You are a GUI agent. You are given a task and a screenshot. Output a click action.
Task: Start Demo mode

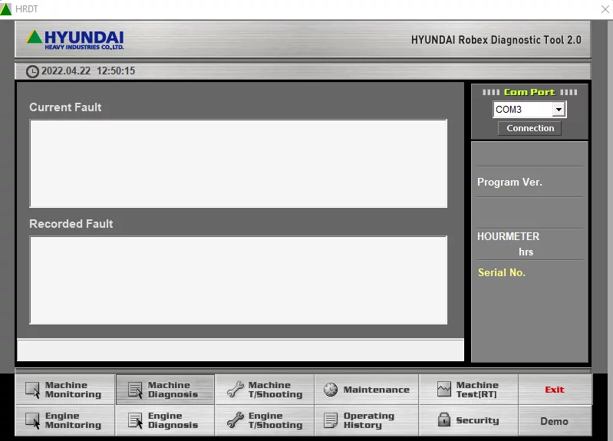click(554, 421)
